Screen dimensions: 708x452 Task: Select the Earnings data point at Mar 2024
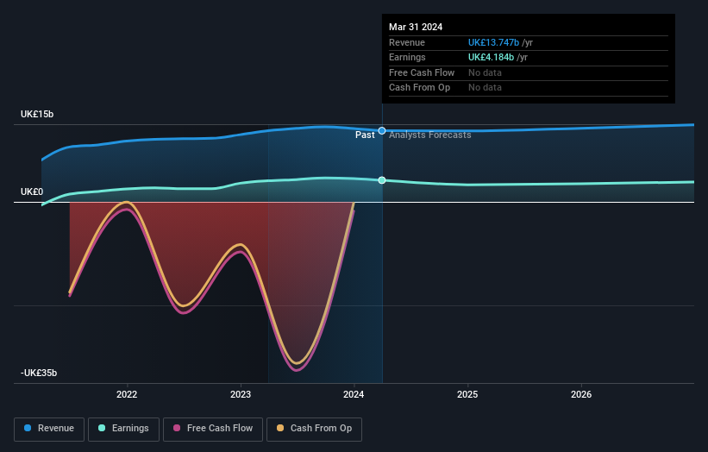pyautogui.click(x=382, y=180)
